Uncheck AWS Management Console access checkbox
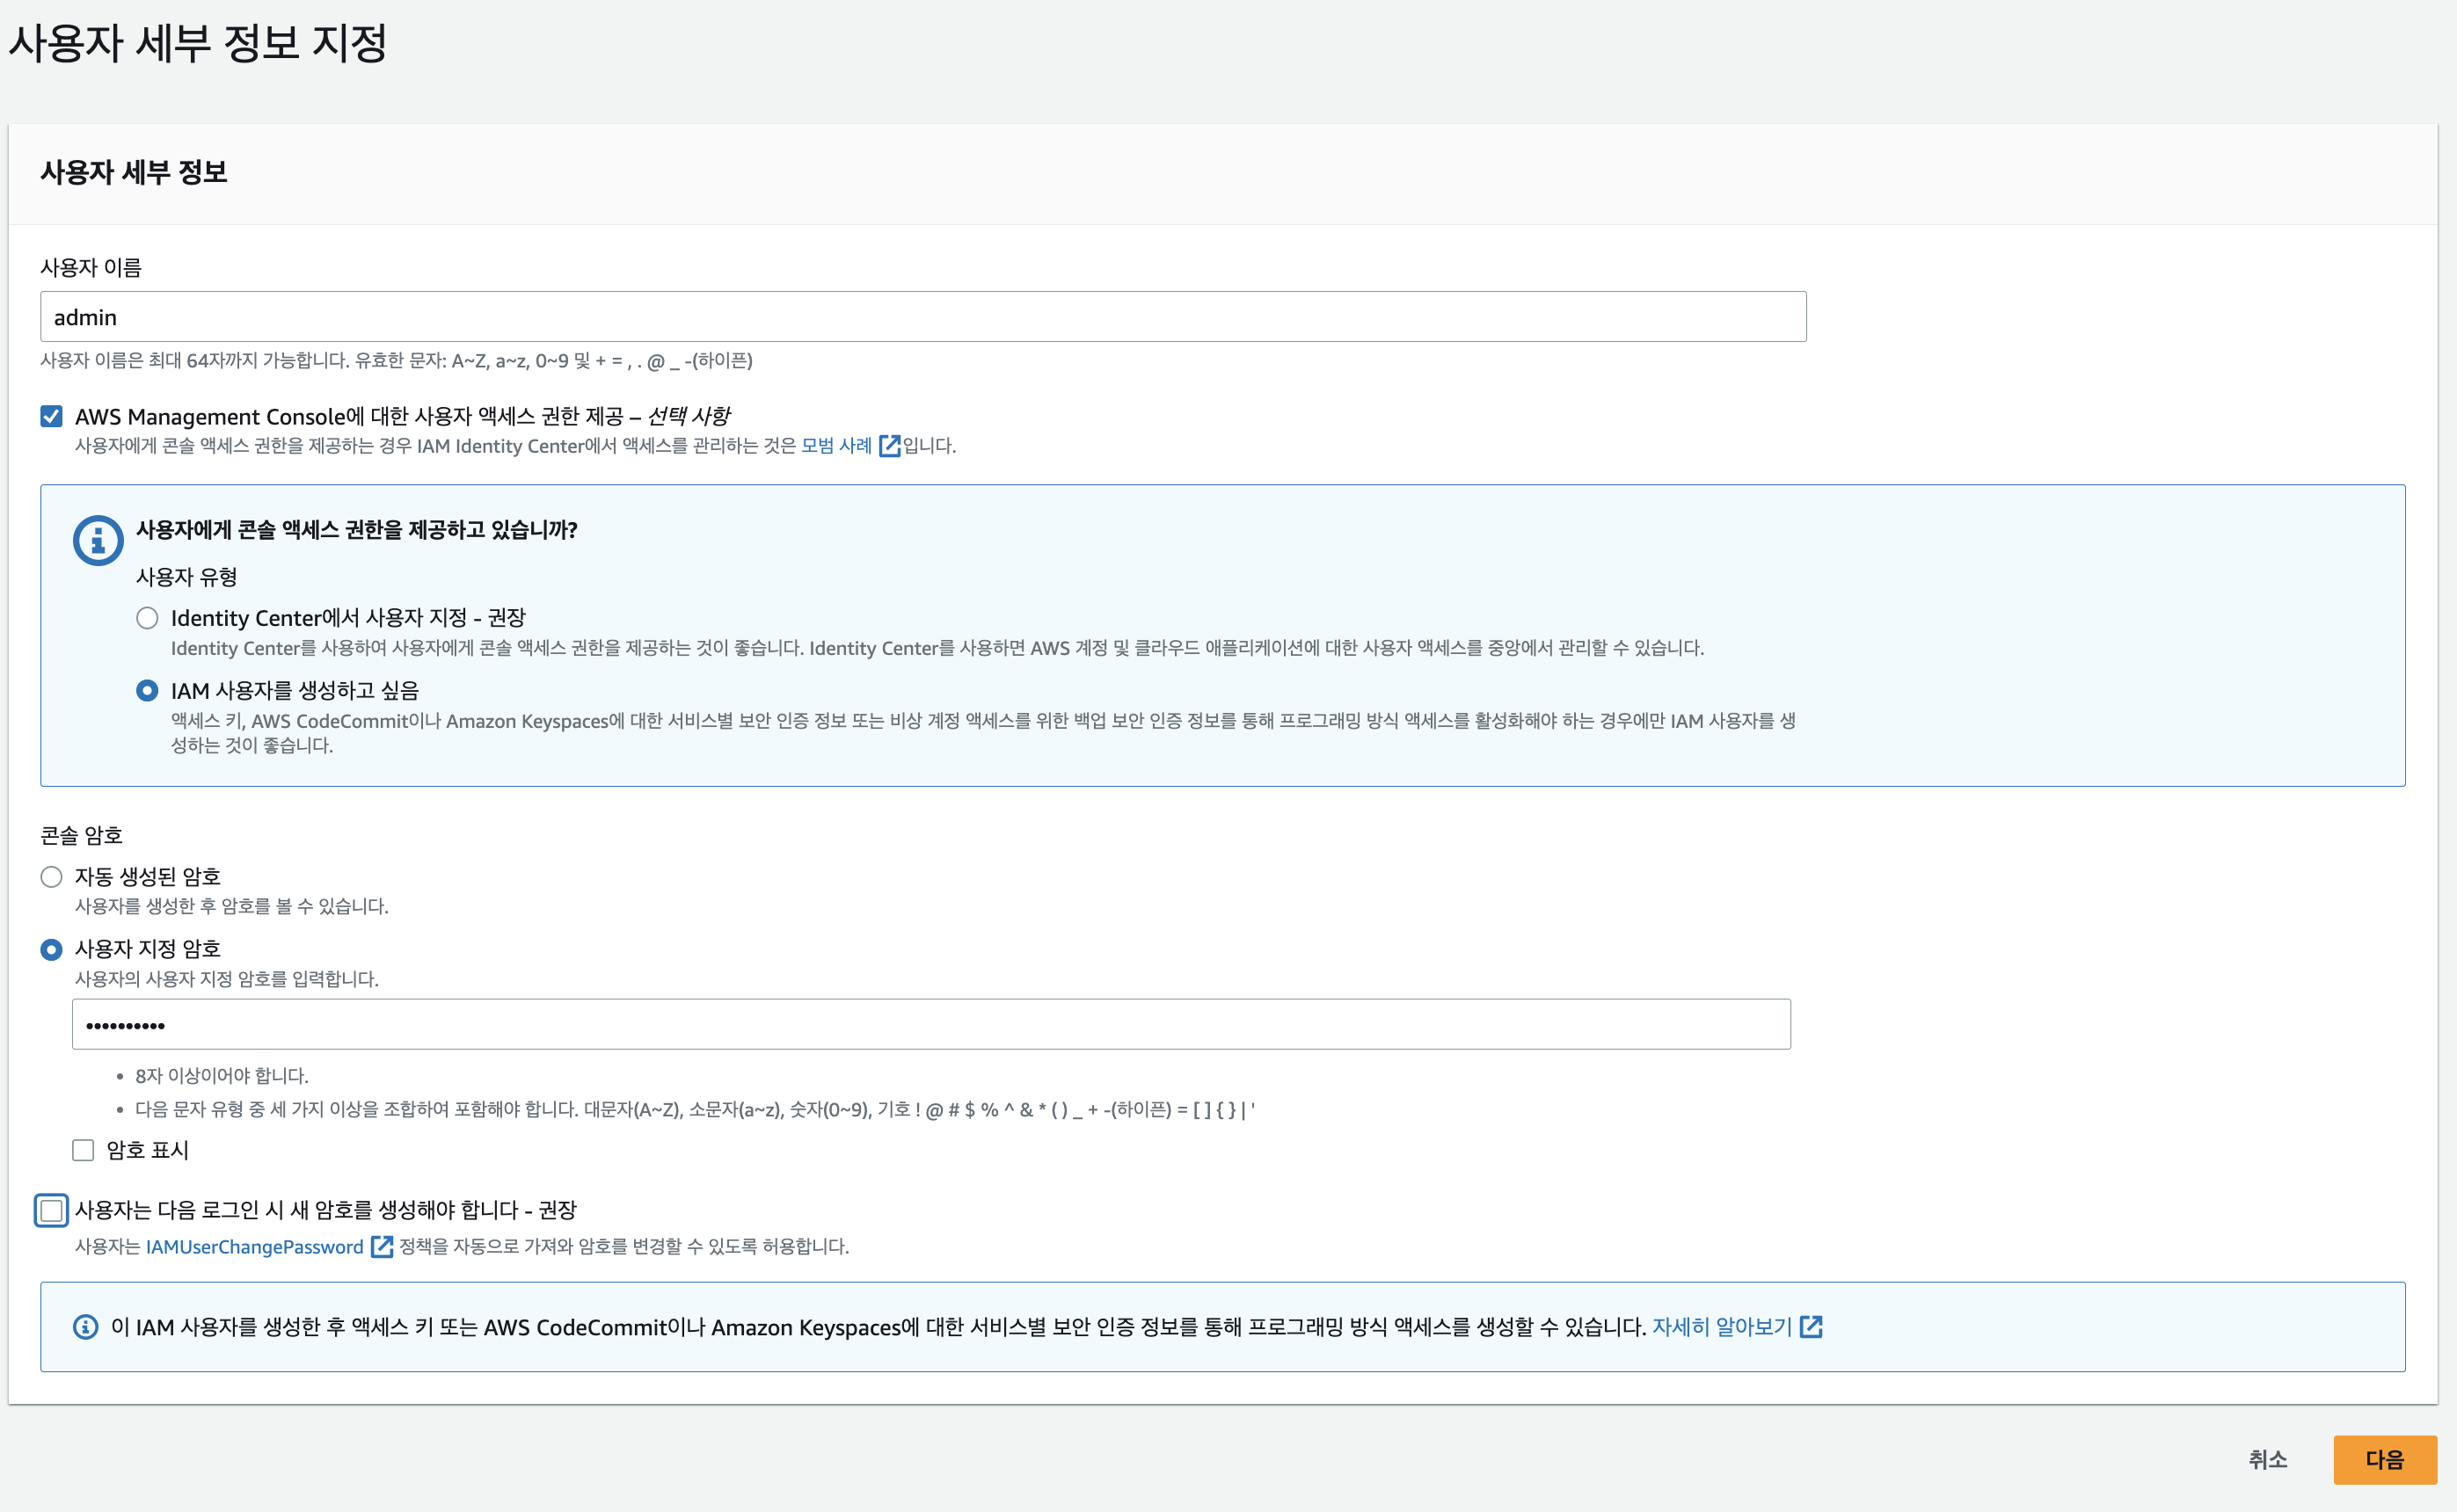This screenshot has width=2457, height=1512. click(x=52, y=417)
